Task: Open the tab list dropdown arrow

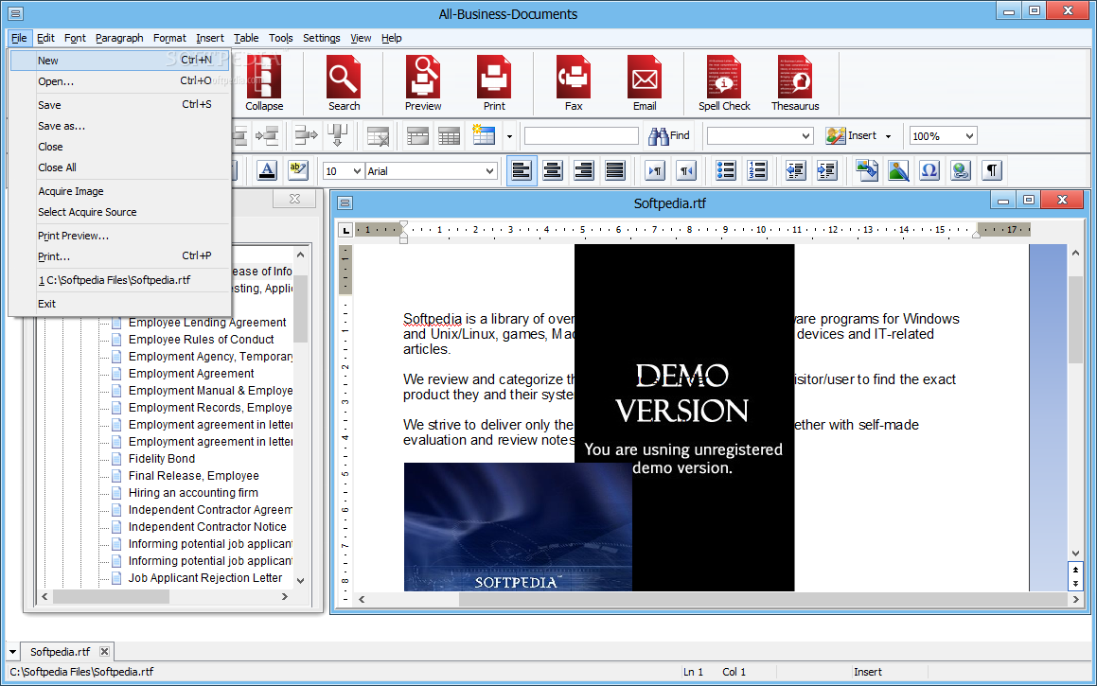Action: (x=12, y=652)
